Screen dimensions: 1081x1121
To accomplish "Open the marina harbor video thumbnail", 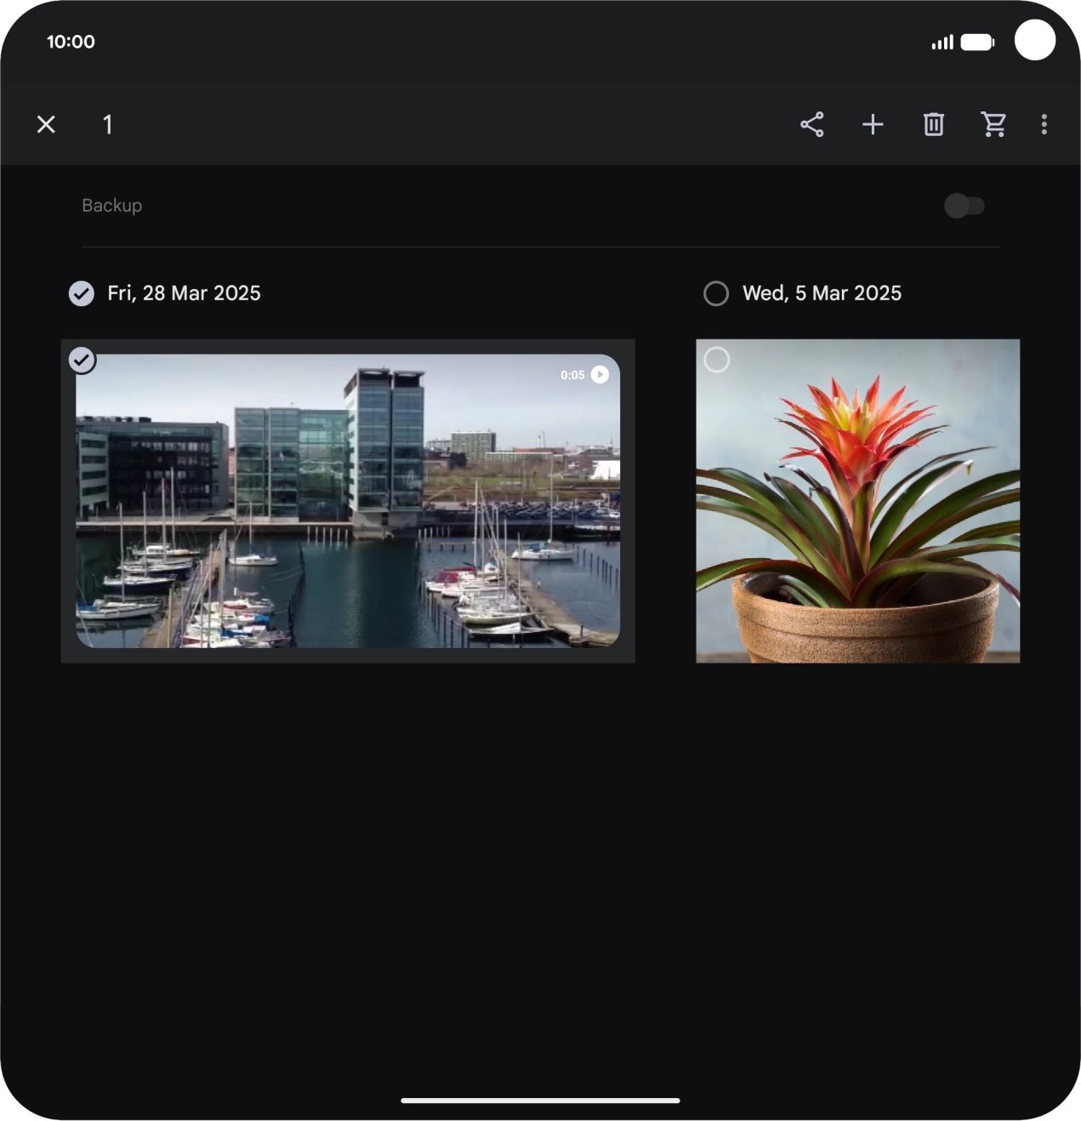I will 348,501.
